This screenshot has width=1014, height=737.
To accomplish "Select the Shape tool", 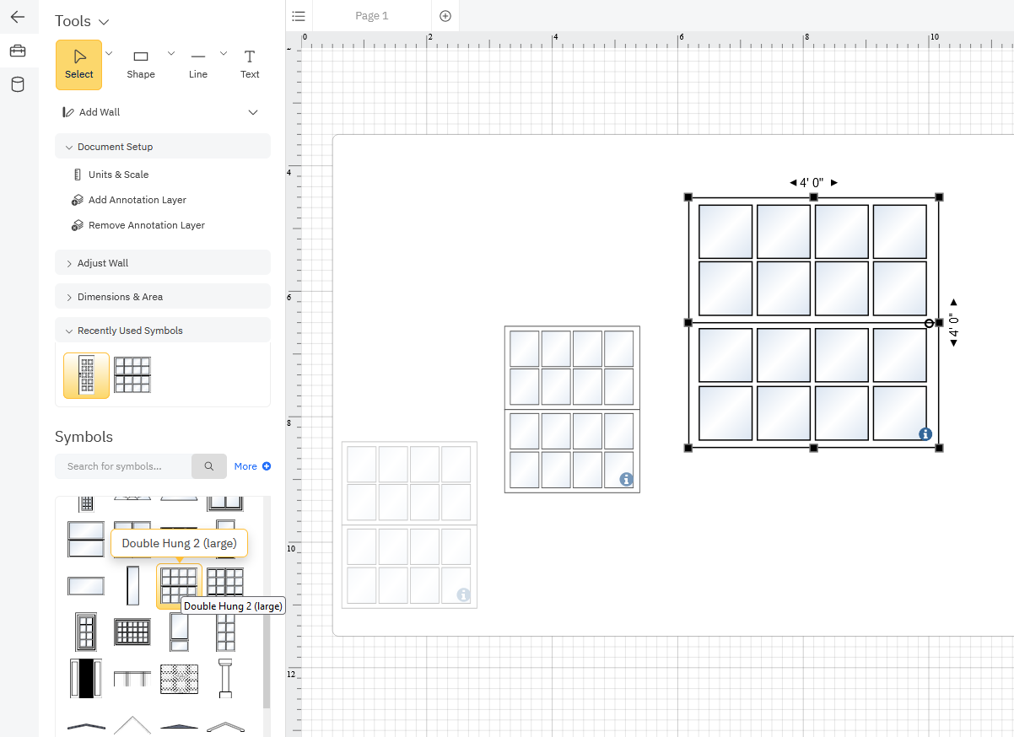I will click(x=141, y=64).
